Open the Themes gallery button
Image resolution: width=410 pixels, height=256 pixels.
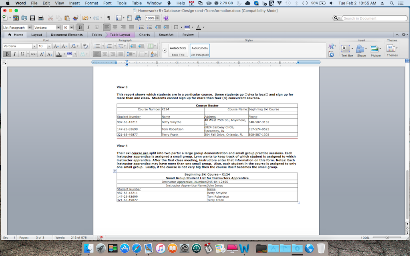[x=392, y=49]
